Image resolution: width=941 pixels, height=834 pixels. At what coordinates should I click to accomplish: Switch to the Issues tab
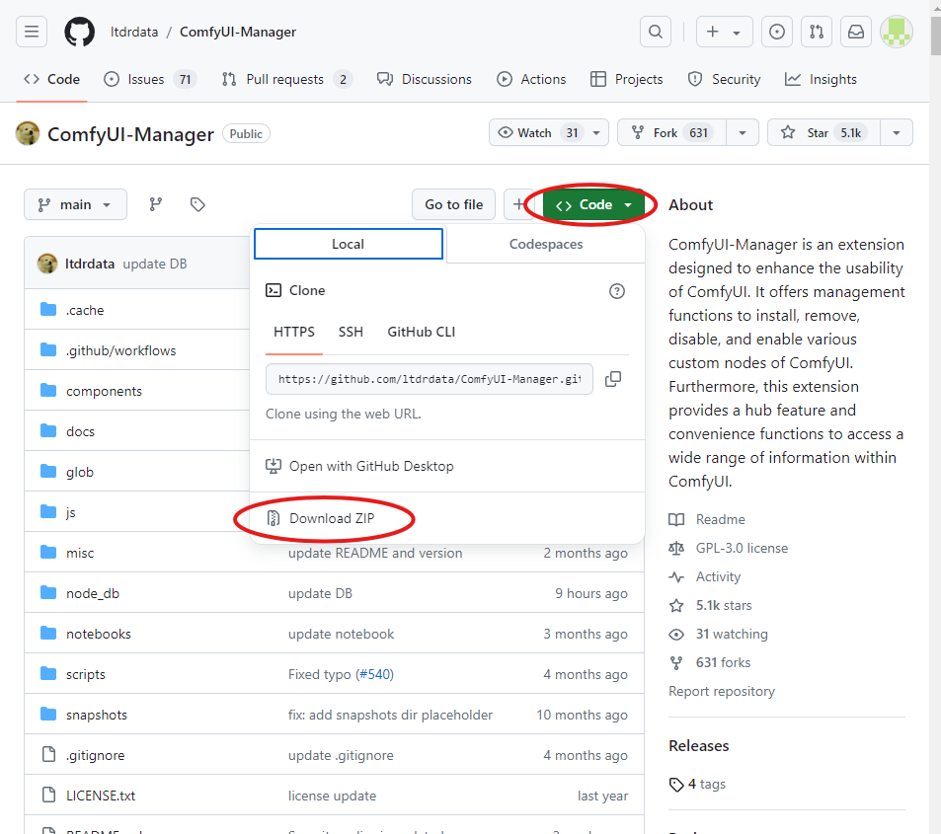coord(150,79)
